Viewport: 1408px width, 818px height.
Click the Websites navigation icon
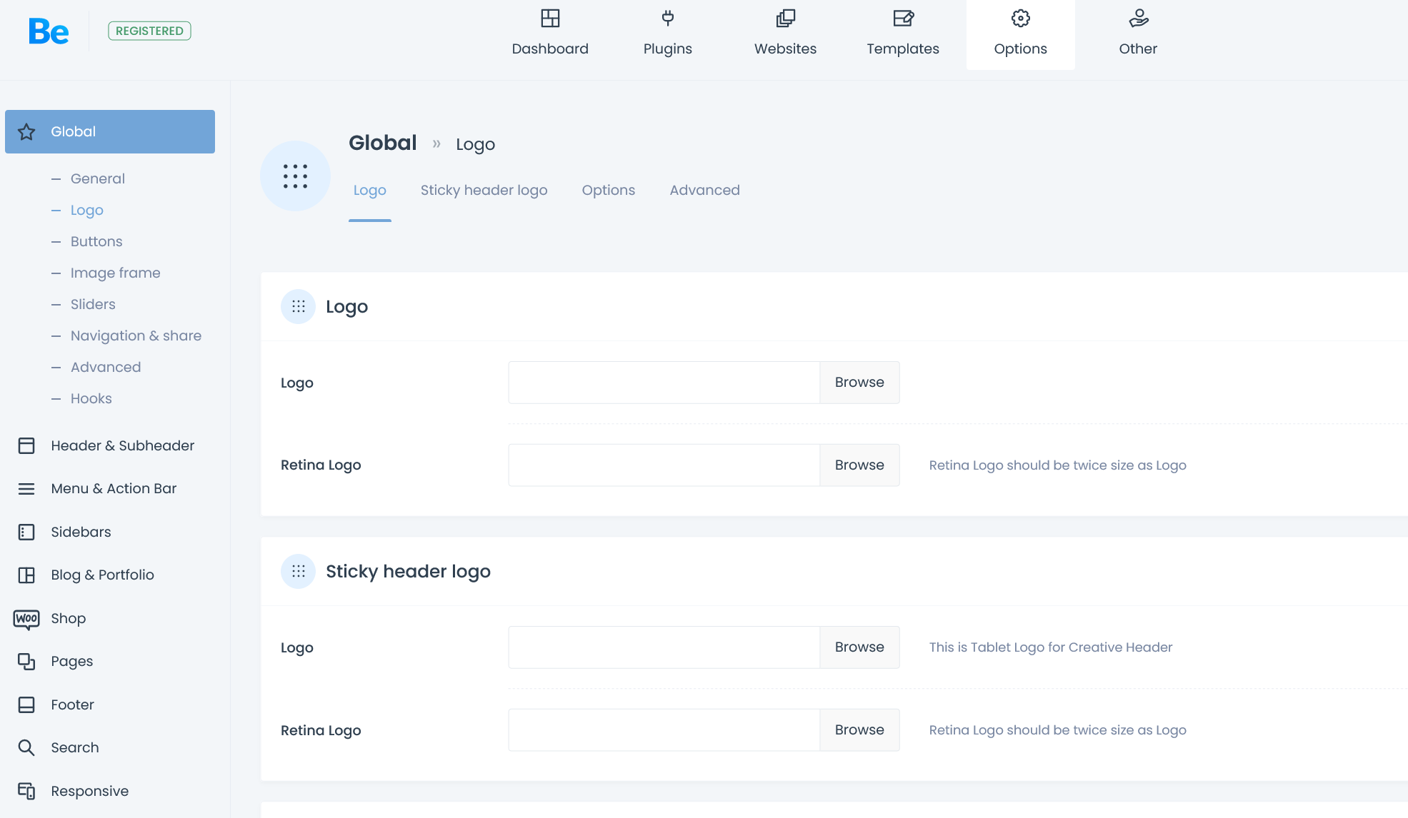[x=785, y=18]
